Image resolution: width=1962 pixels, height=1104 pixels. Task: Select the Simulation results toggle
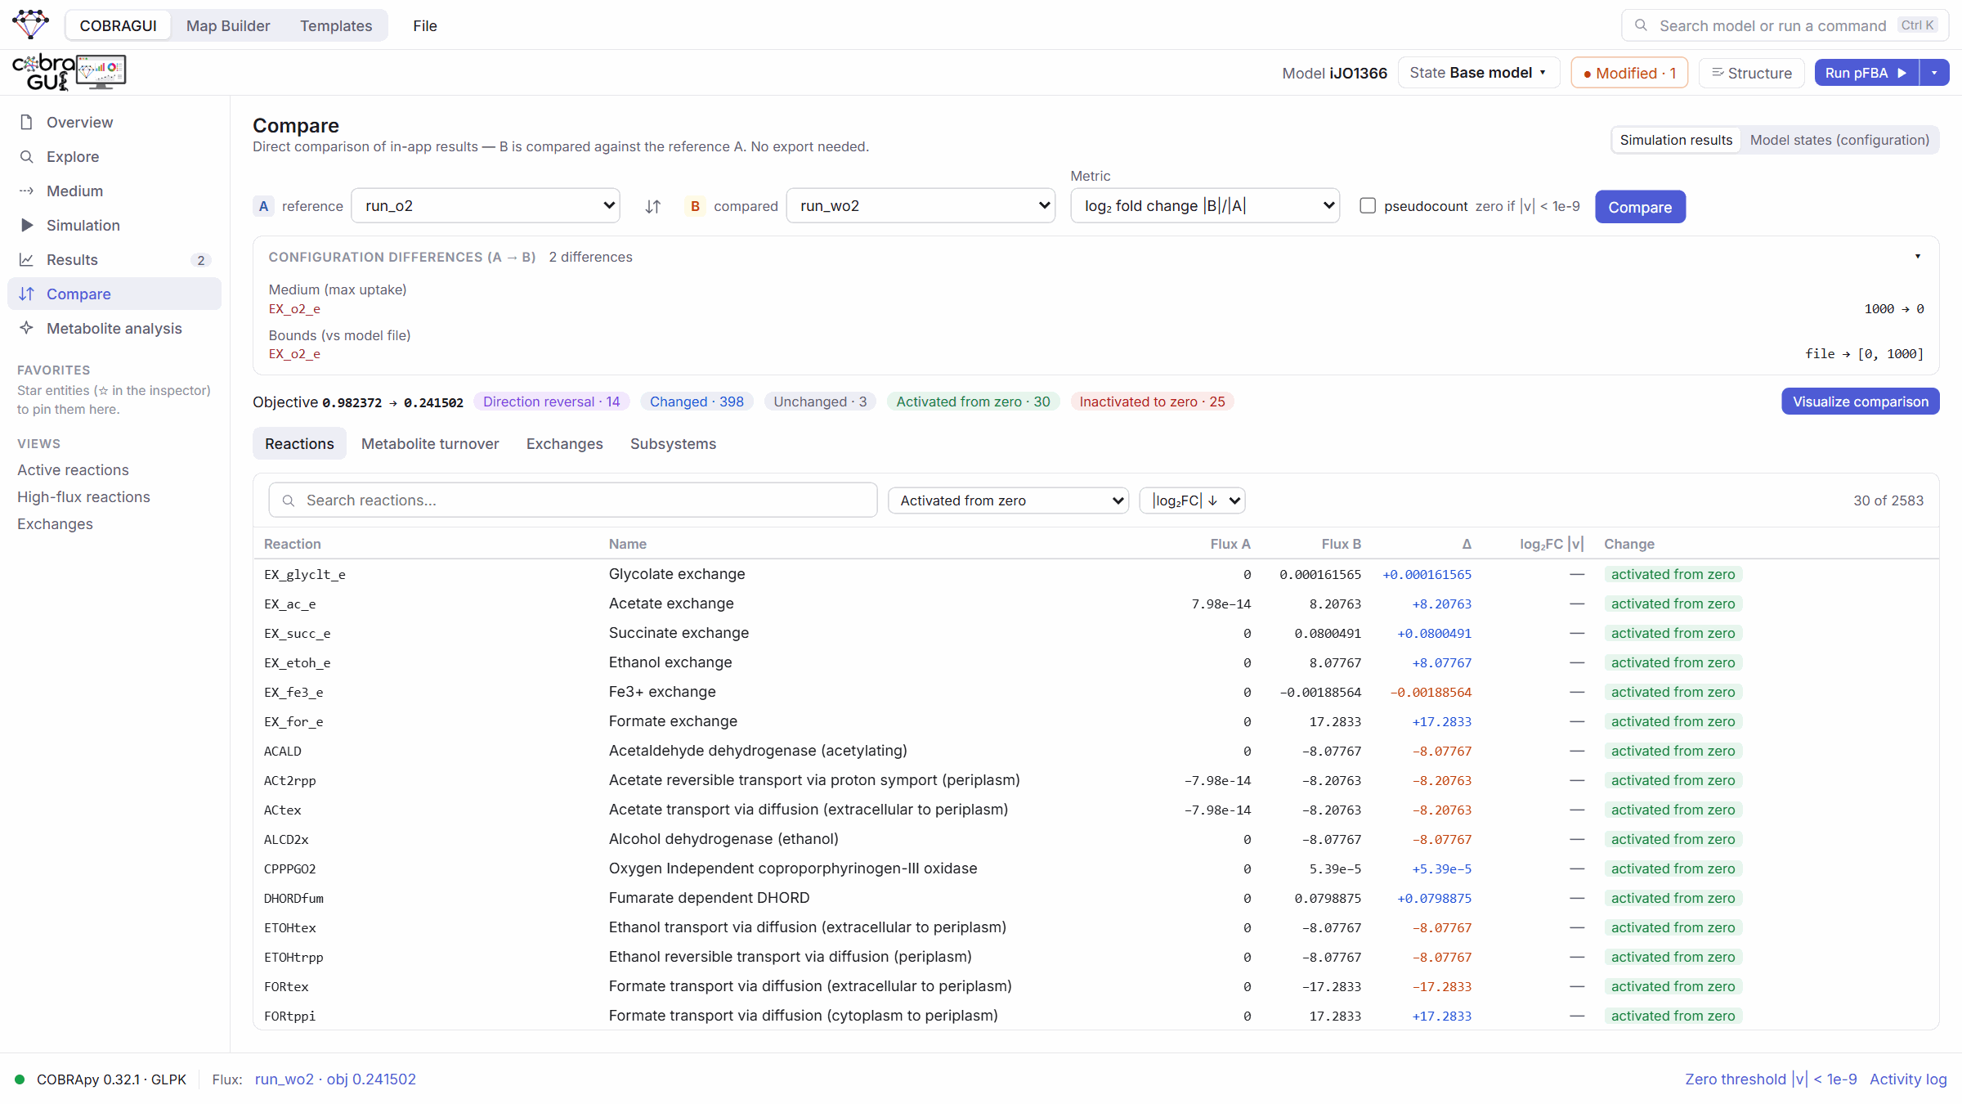point(1676,140)
